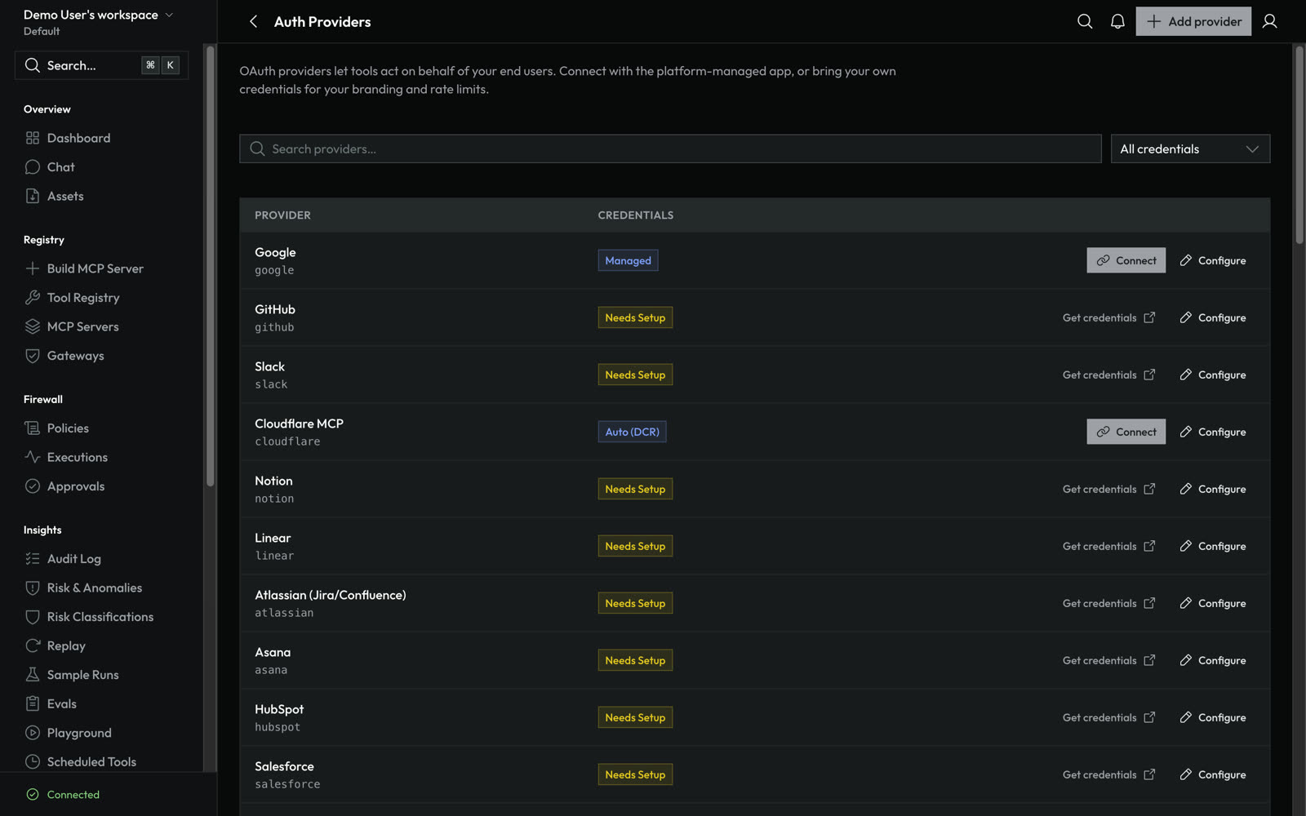The height and width of the screenshot is (816, 1306).
Task: Open the All credentials filter dropdown
Action: pos(1190,149)
